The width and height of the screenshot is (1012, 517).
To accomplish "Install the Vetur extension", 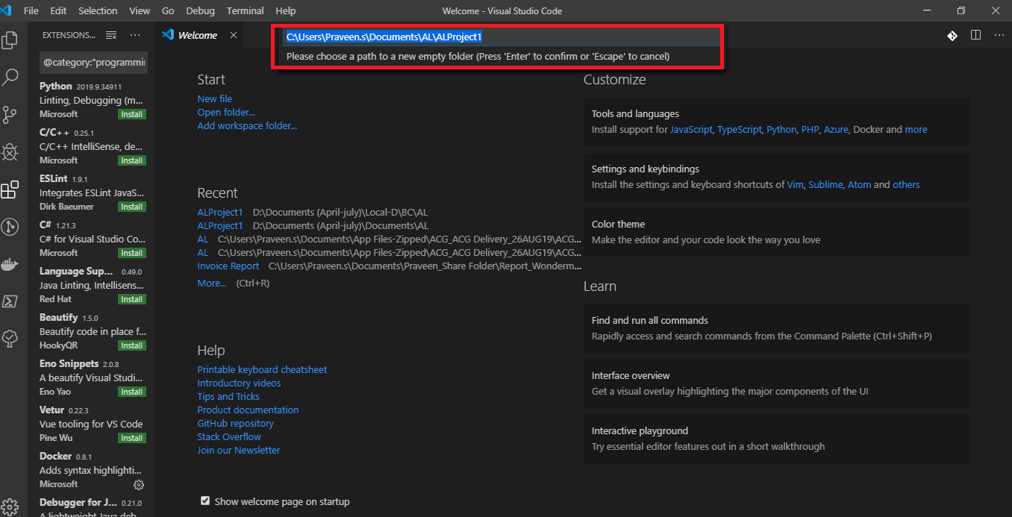I will tap(132, 438).
